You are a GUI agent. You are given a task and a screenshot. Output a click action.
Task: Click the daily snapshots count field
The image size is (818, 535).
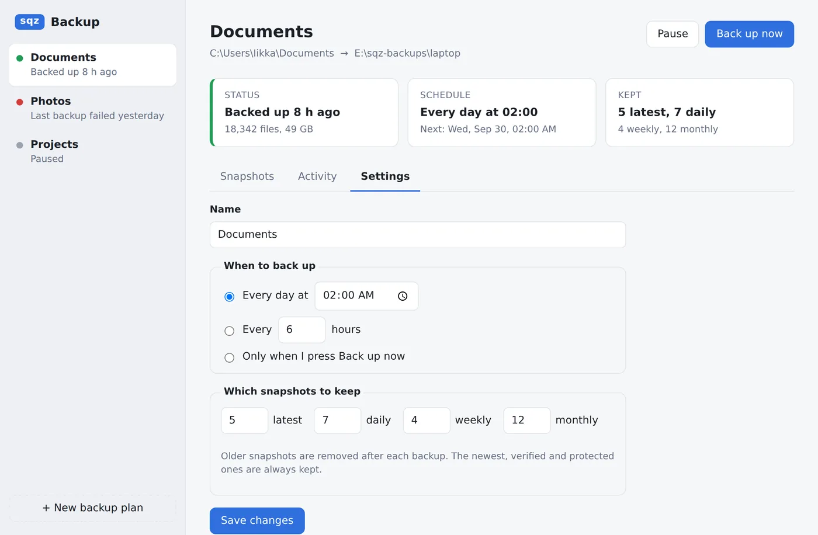tap(337, 421)
